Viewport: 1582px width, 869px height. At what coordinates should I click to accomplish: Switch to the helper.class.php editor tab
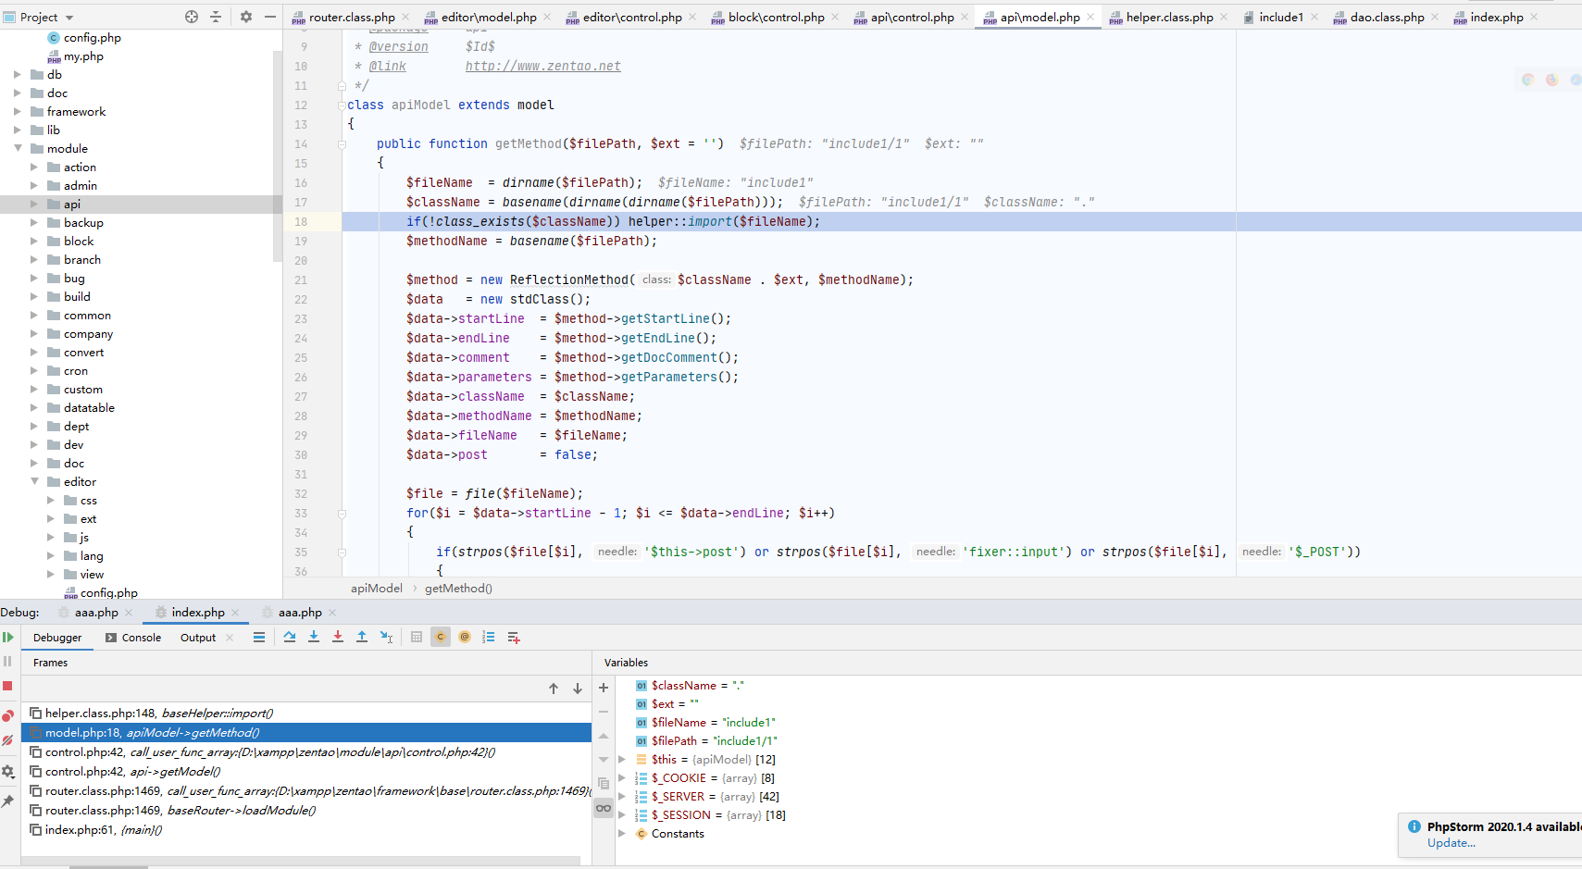(1168, 17)
